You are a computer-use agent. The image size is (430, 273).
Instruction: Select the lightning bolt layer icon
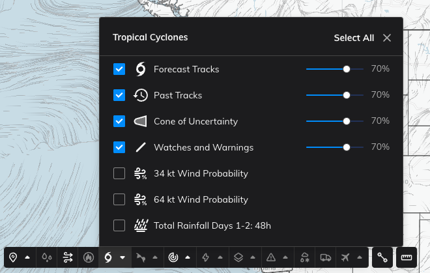tap(206, 257)
